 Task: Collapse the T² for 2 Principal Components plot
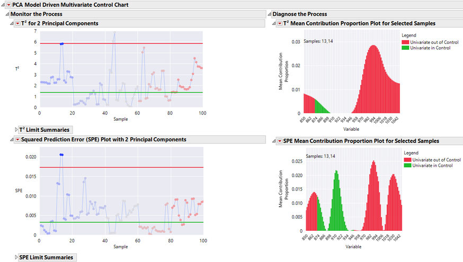(12, 23)
